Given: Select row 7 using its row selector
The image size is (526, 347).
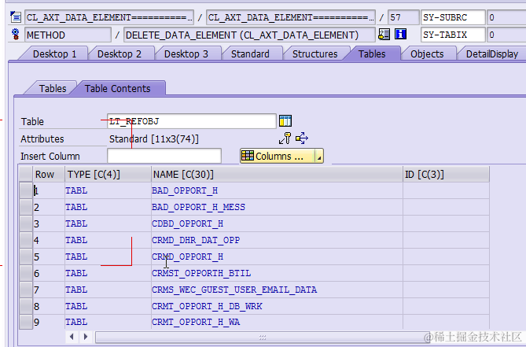Looking at the screenshot, I should coord(26,290).
